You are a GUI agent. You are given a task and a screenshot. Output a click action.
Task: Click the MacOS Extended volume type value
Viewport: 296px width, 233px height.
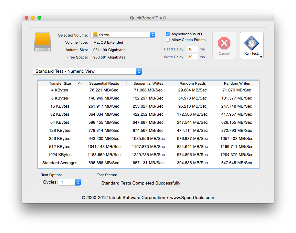(x=108, y=42)
